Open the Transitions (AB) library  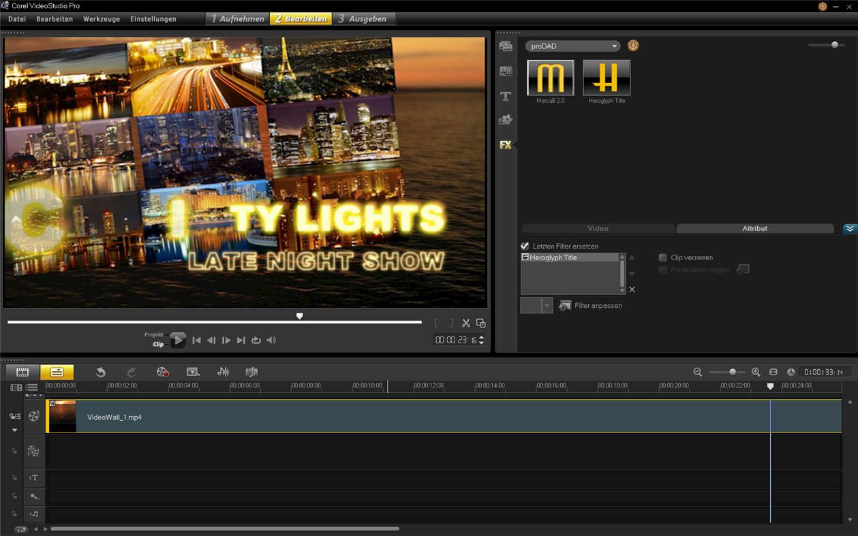(506, 71)
